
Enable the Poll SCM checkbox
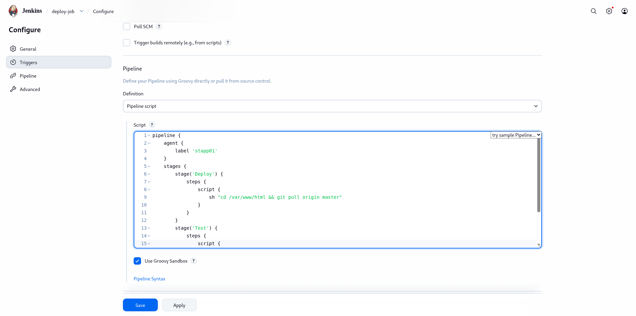point(127,27)
